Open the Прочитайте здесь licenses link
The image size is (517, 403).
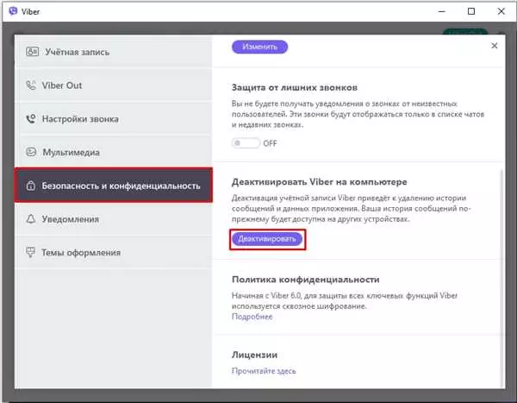click(x=264, y=371)
